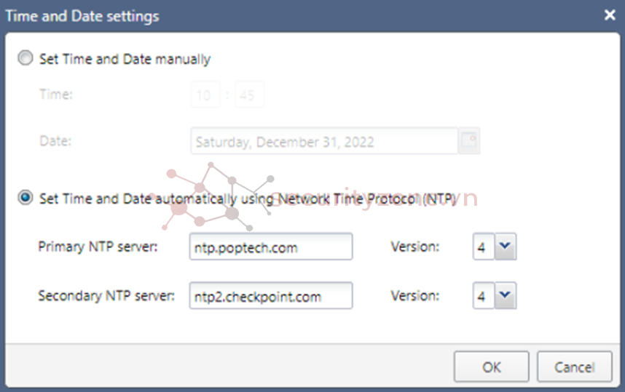Close the Time and Date settings dialog
This screenshot has width=625, height=392.
pos(610,15)
